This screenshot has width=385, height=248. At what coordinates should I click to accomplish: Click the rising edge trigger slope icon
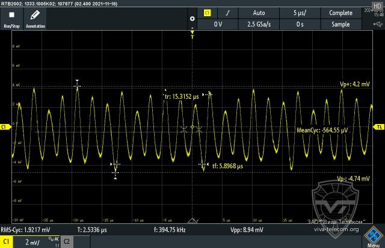pos(227,13)
